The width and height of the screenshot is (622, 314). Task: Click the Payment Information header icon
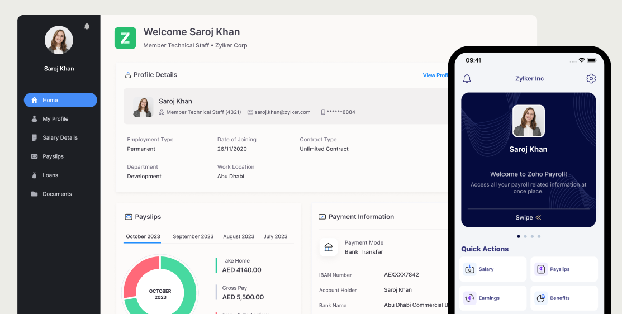(322, 217)
